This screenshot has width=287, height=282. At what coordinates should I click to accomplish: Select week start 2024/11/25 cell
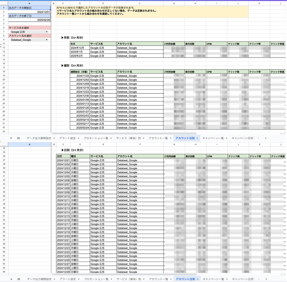[x=80, y=76]
